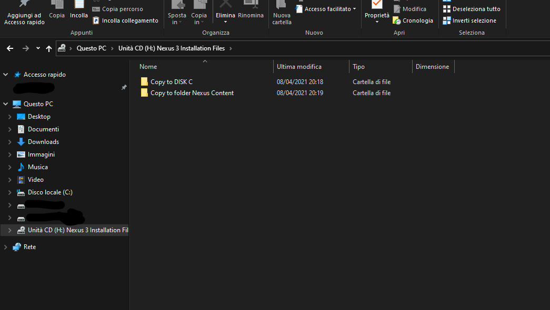The width and height of the screenshot is (550, 310).
Task: Select Questo PC in the navigation pane
Action: click(x=38, y=104)
